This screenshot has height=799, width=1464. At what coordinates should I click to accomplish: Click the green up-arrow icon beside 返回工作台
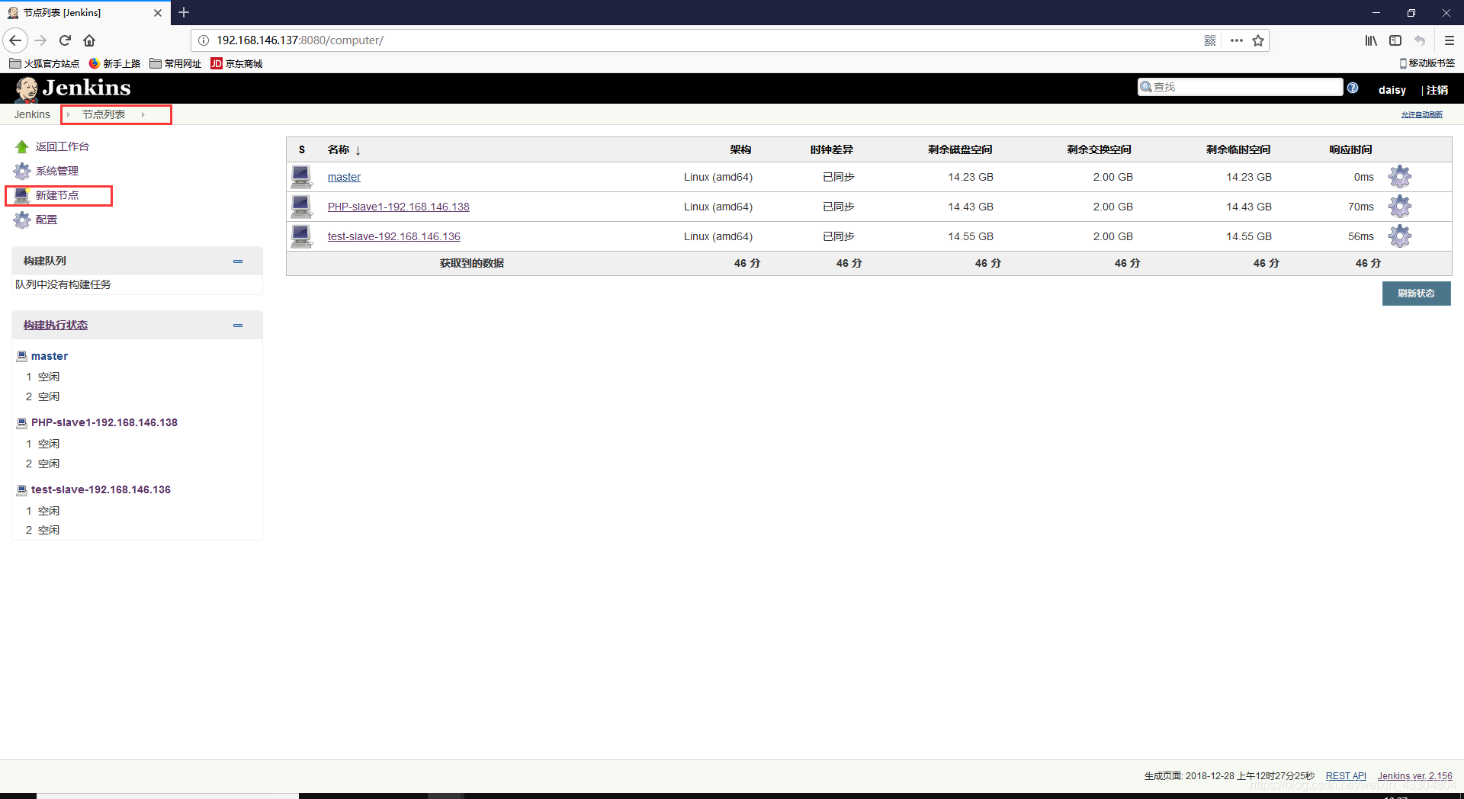[x=22, y=146]
